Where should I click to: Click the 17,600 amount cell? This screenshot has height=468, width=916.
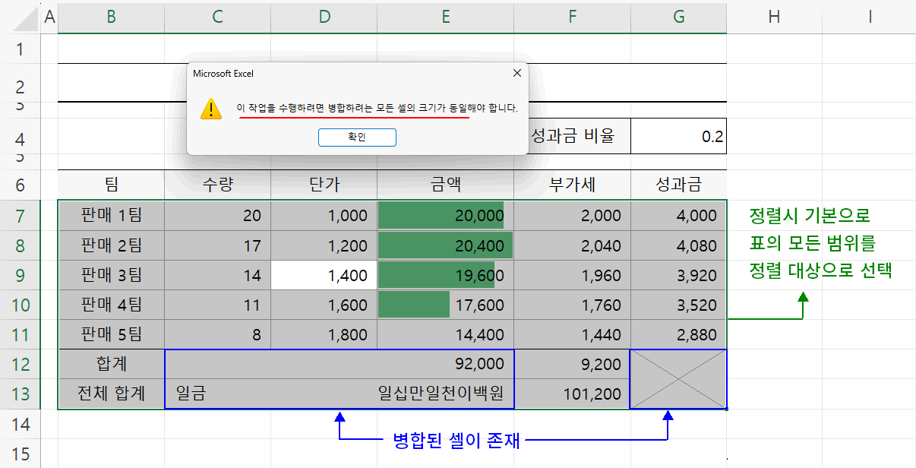pyautogui.click(x=445, y=305)
